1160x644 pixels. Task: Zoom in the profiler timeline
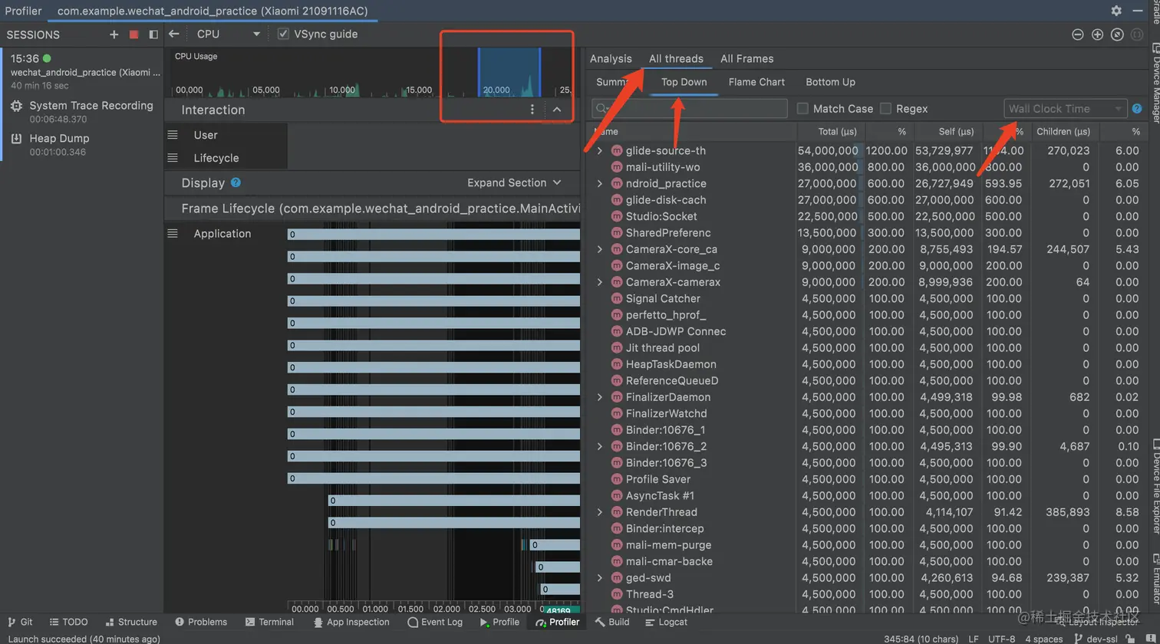pyautogui.click(x=1098, y=34)
